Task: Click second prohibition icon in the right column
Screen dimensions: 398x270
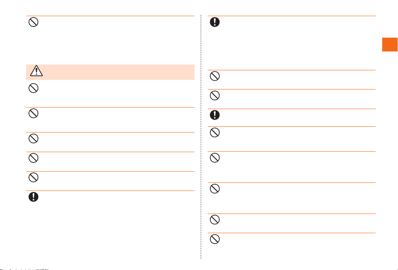Action: coord(215,95)
